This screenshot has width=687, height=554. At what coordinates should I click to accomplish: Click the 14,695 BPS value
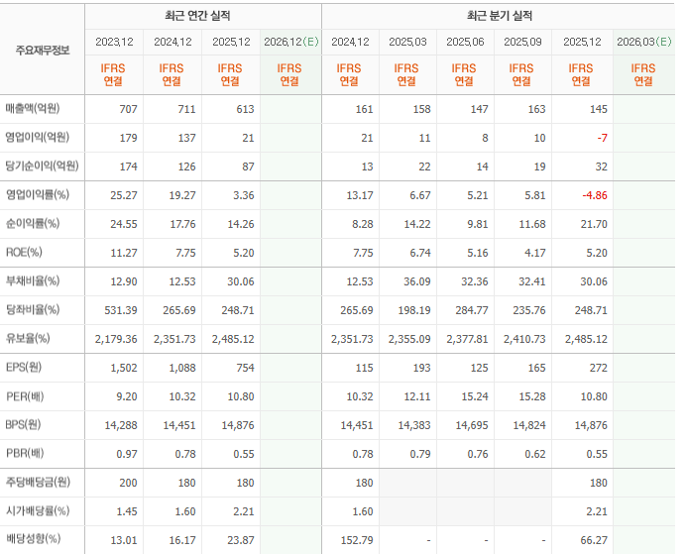[472, 425]
